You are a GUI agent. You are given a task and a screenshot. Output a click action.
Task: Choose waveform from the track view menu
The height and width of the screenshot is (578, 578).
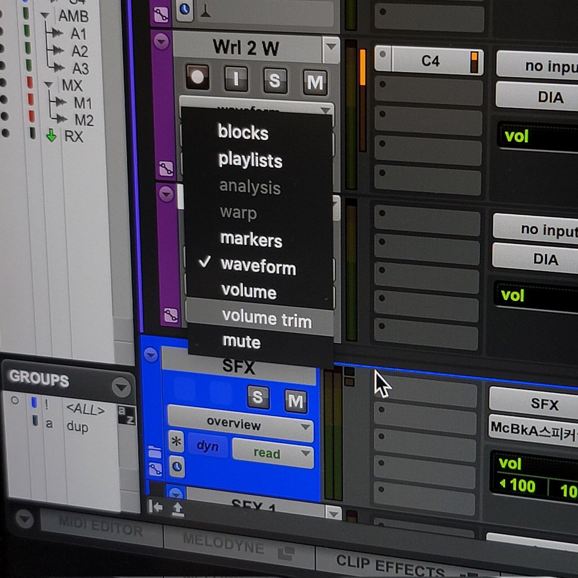[258, 266]
